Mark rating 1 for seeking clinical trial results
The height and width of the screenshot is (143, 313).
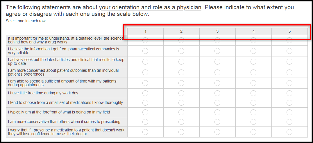(145, 62)
